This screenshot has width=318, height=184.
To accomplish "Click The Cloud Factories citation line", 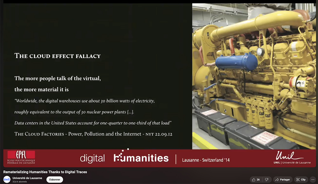I will tap(93, 134).
